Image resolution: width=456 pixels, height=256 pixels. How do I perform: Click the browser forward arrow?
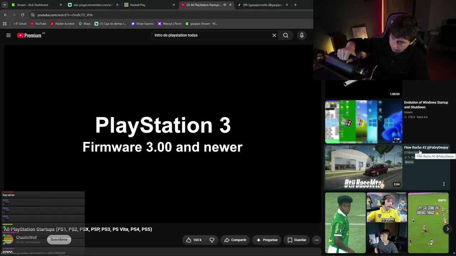(14, 15)
